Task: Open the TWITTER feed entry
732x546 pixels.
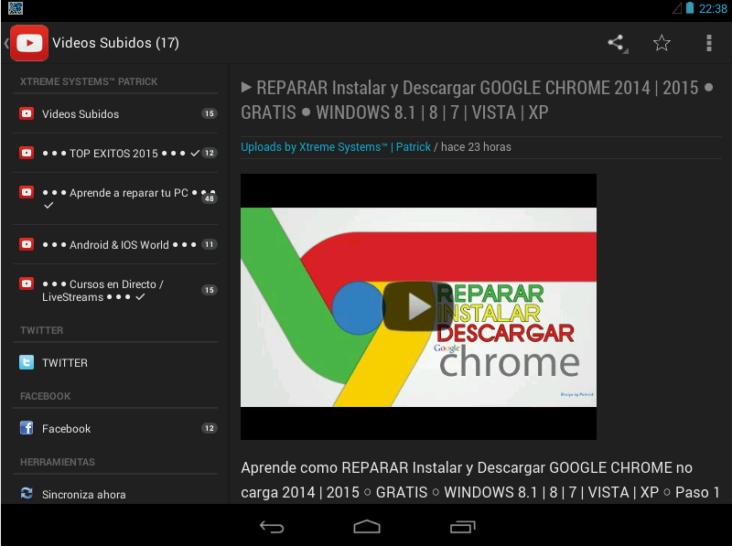Action: click(x=115, y=362)
